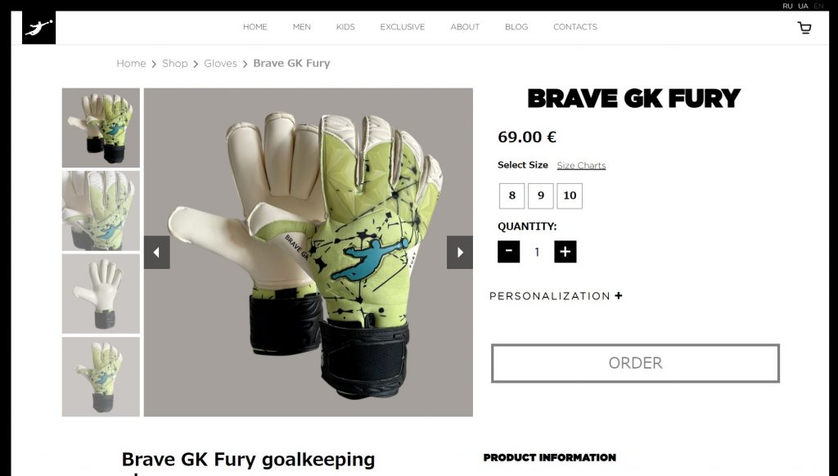Go to Gloves in the breadcrumb
This screenshot has height=476, width=838.
[x=220, y=64]
